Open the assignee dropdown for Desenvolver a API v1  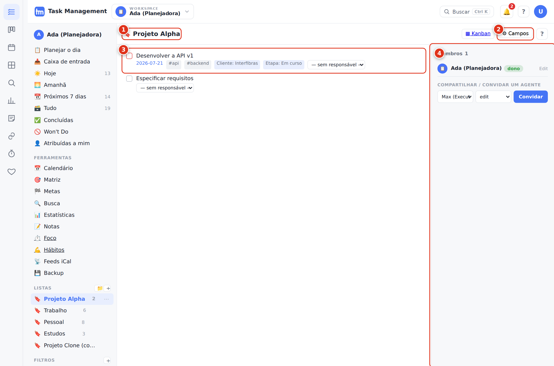pyautogui.click(x=336, y=65)
